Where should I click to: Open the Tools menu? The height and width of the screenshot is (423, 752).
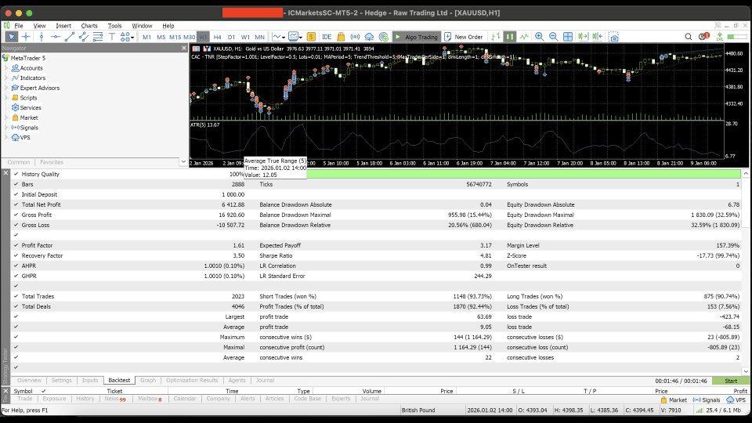(114, 26)
